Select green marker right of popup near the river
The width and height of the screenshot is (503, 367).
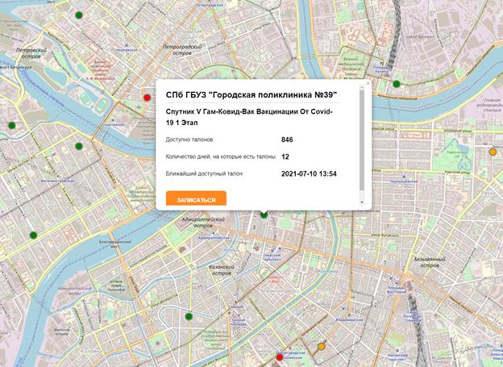(x=397, y=84)
